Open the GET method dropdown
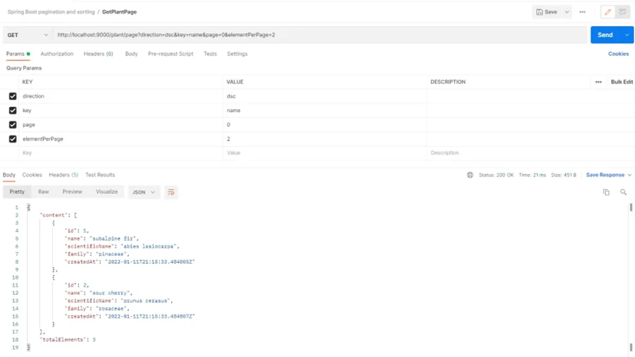The image size is (635, 357). pyautogui.click(x=27, y=35)
